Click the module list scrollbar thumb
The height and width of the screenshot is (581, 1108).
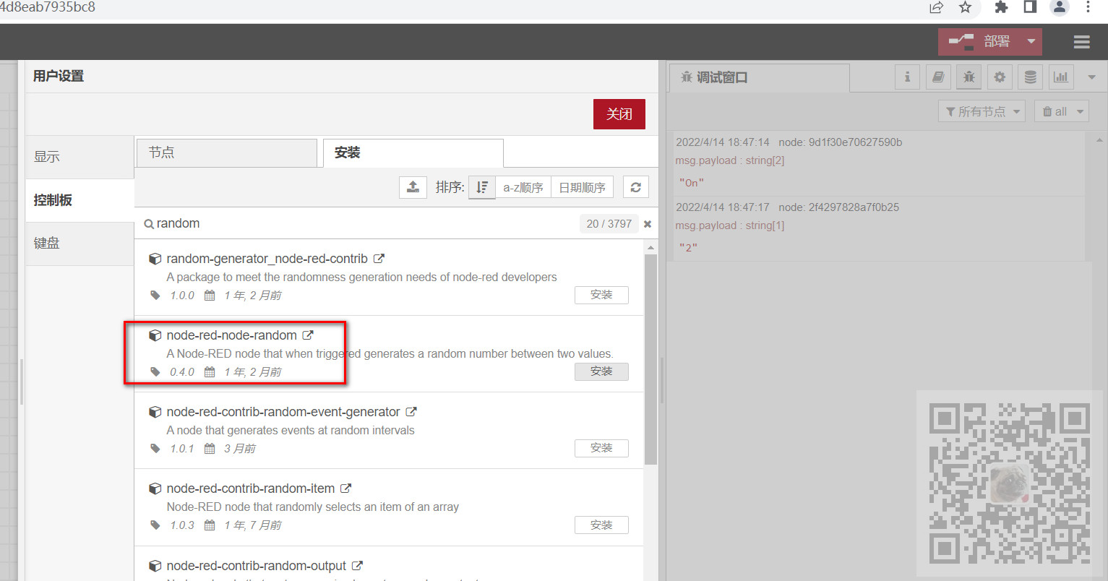tap(650, 359)
